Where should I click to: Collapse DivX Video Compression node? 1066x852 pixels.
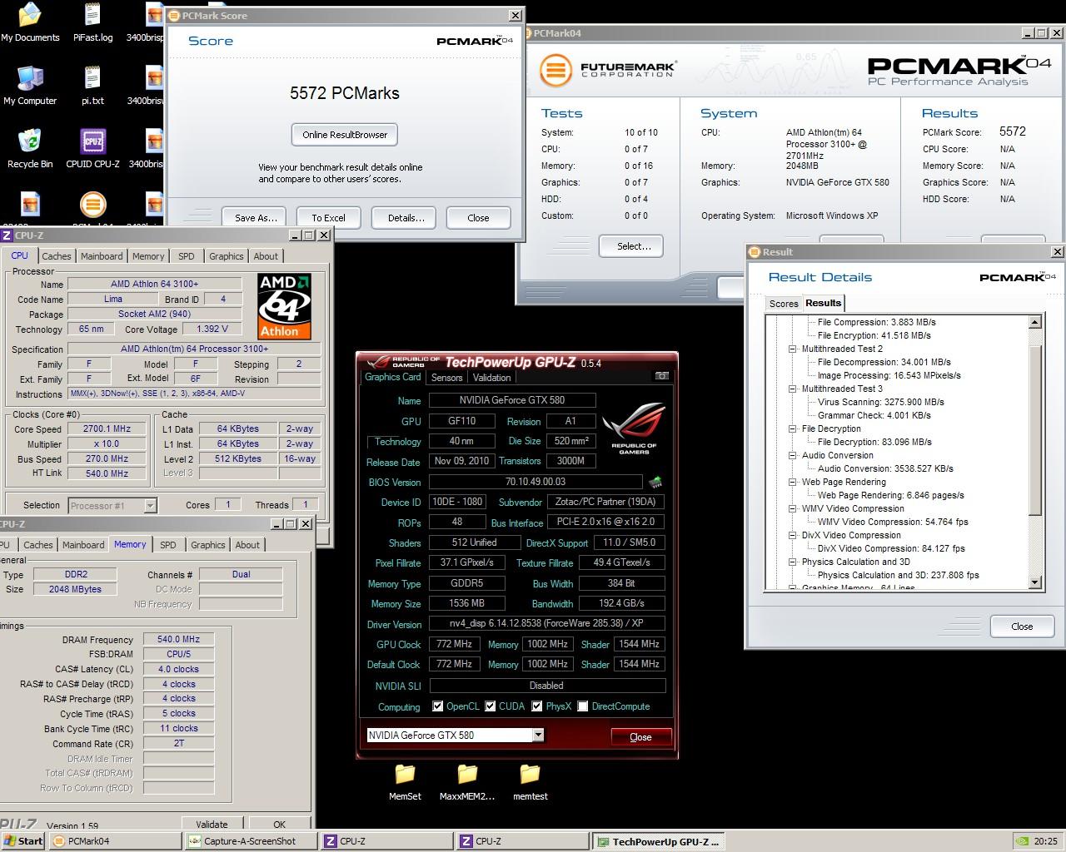pyautogui.click(x=793, y=535)
